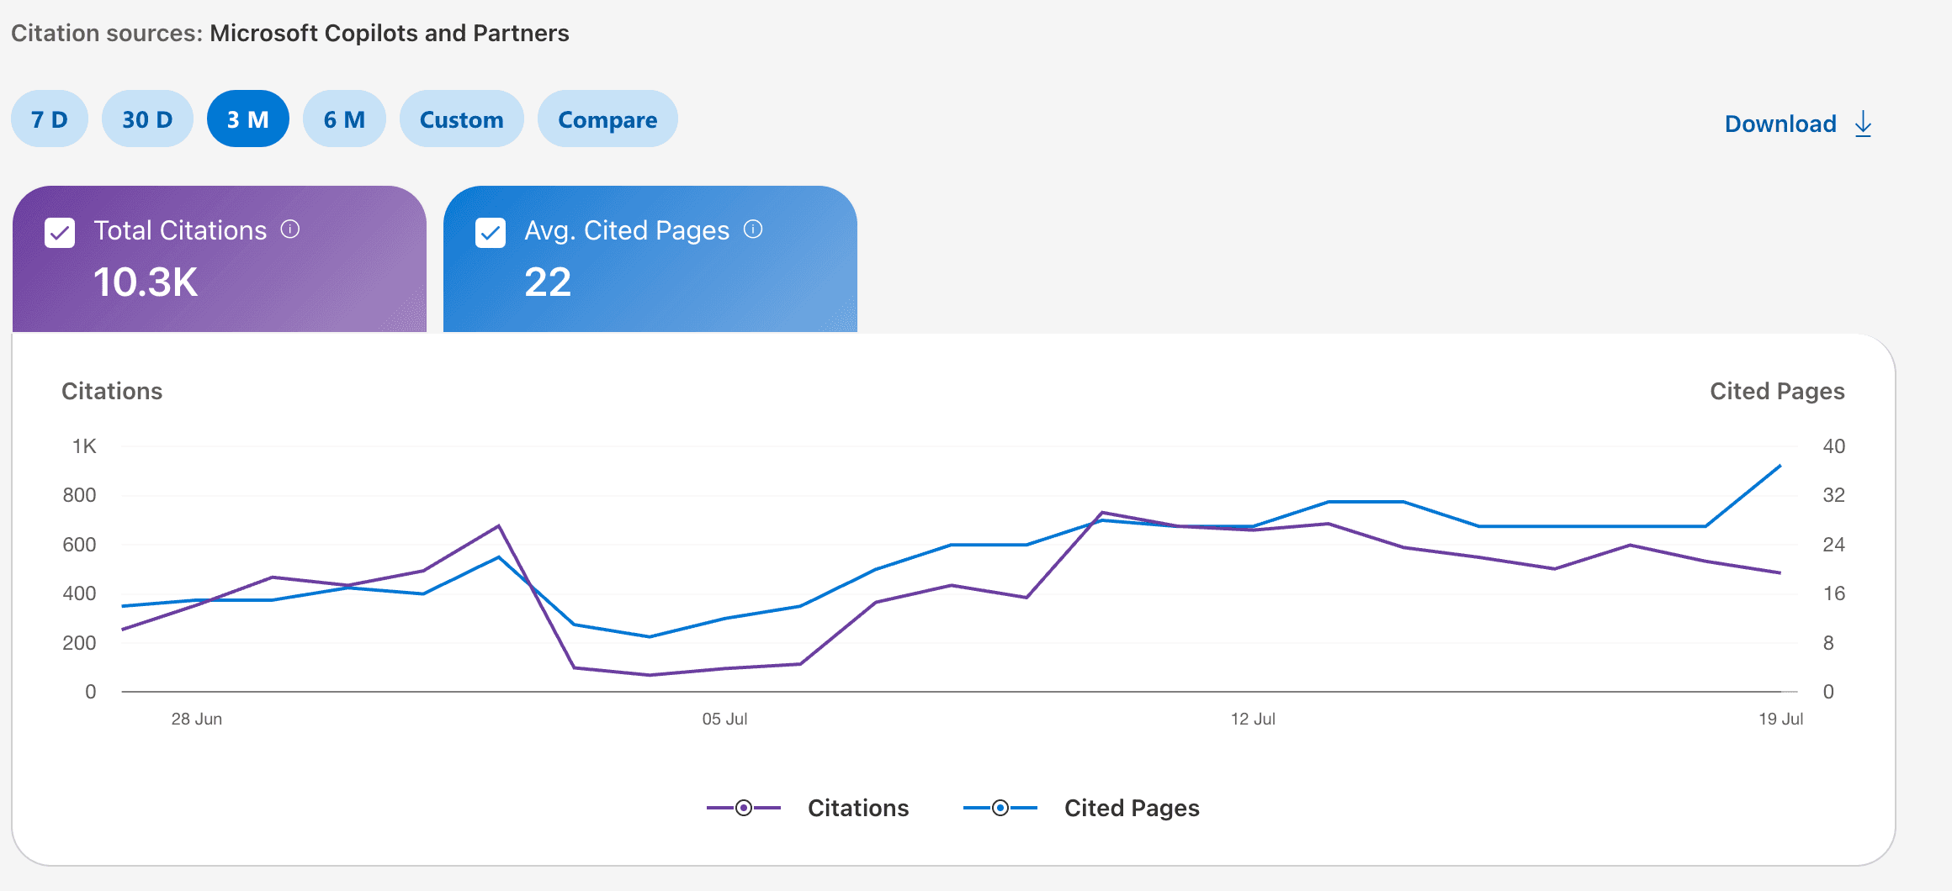Click the 22 average cited pages value

pos(548,282)
